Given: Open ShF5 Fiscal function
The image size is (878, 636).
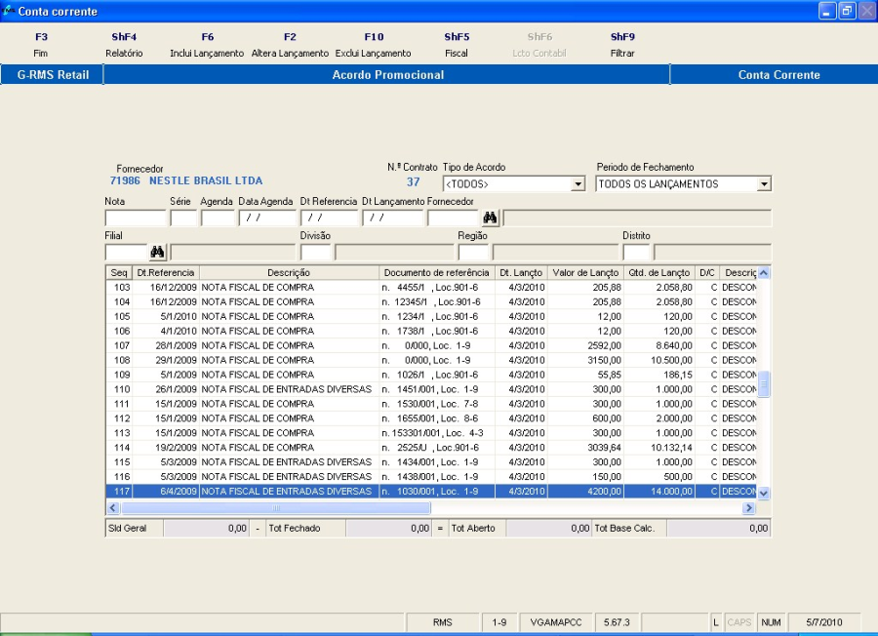Looking at the screenshot, I should 457,45.
